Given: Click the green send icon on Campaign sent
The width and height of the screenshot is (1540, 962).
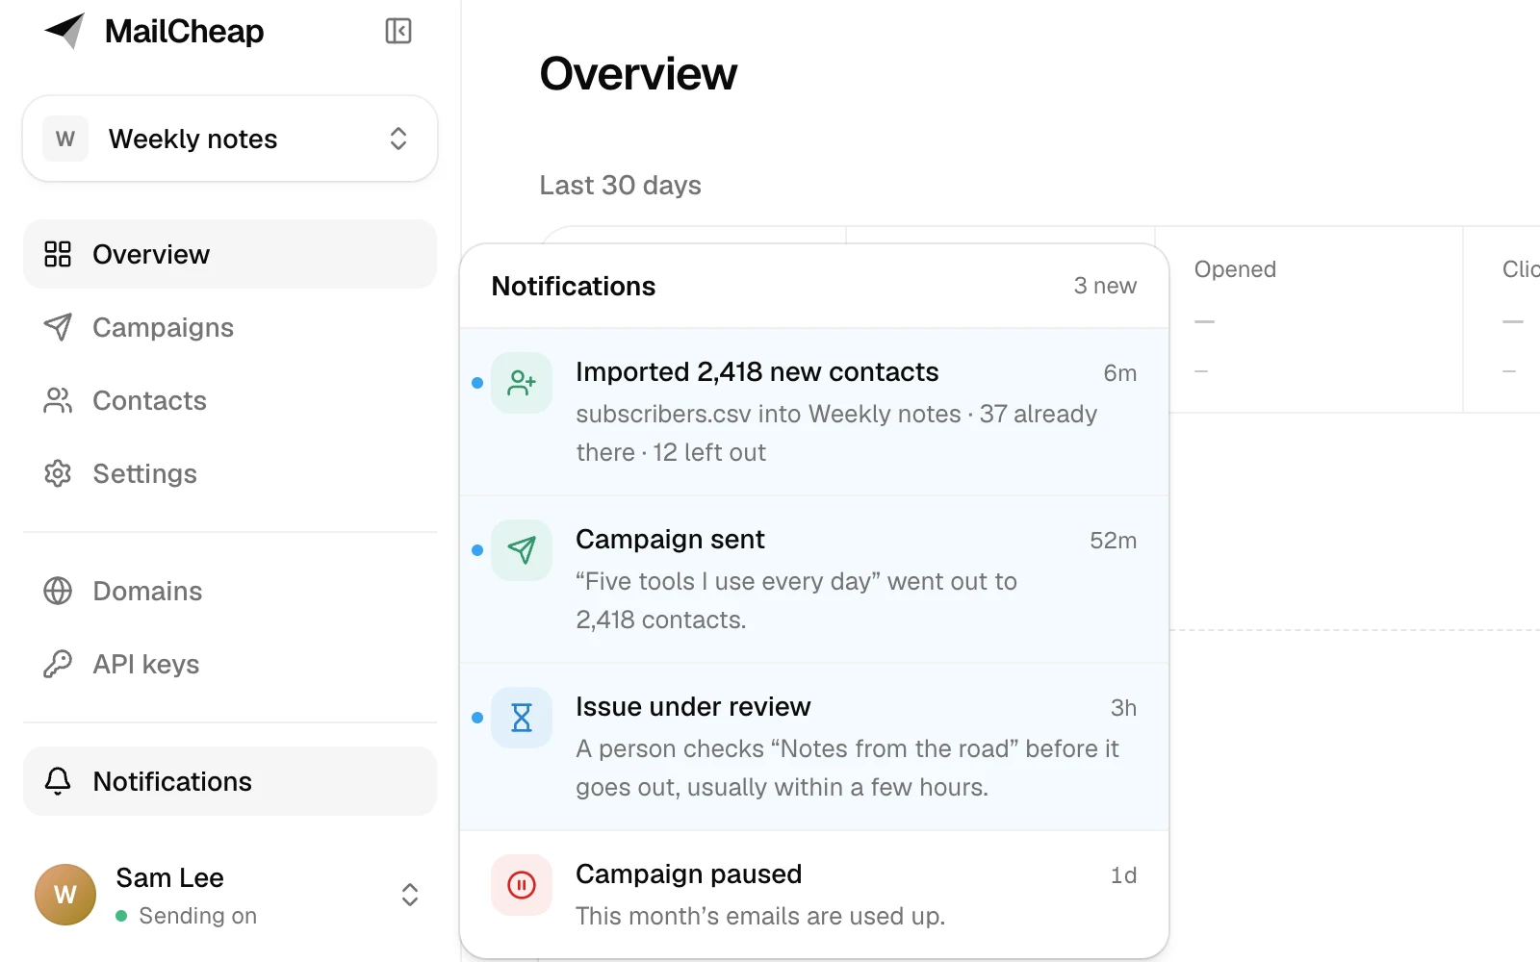Looking at the screenshot, I should [522, 550].
